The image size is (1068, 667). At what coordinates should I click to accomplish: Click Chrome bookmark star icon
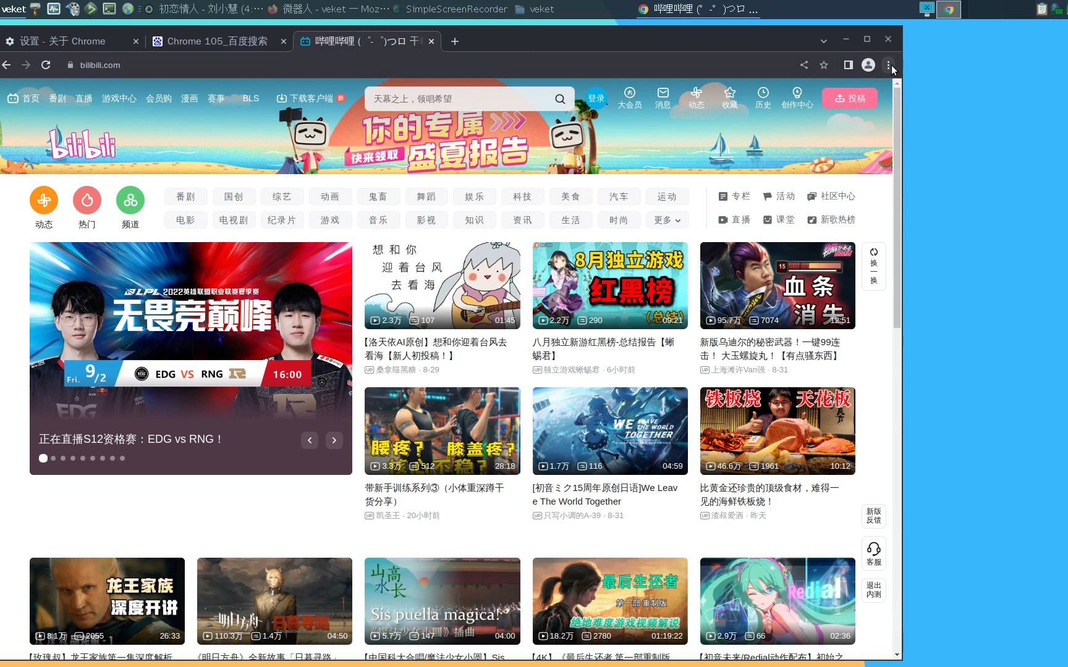(x=824, y=65)
